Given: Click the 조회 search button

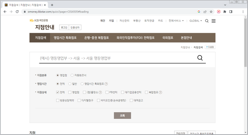Looking at the screenshot, I should 123,116.
